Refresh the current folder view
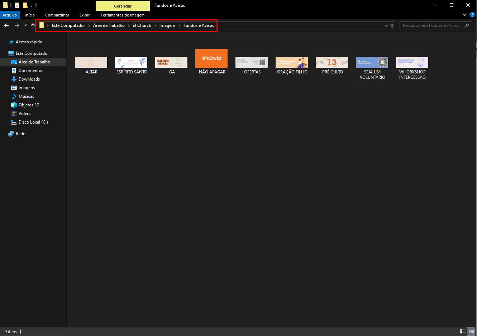This screenshot has height=336, width=477. [x=392, y=25]
